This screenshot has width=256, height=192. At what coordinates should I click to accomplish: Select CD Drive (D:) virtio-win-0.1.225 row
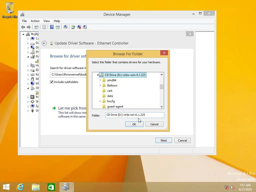coord(123,75)
